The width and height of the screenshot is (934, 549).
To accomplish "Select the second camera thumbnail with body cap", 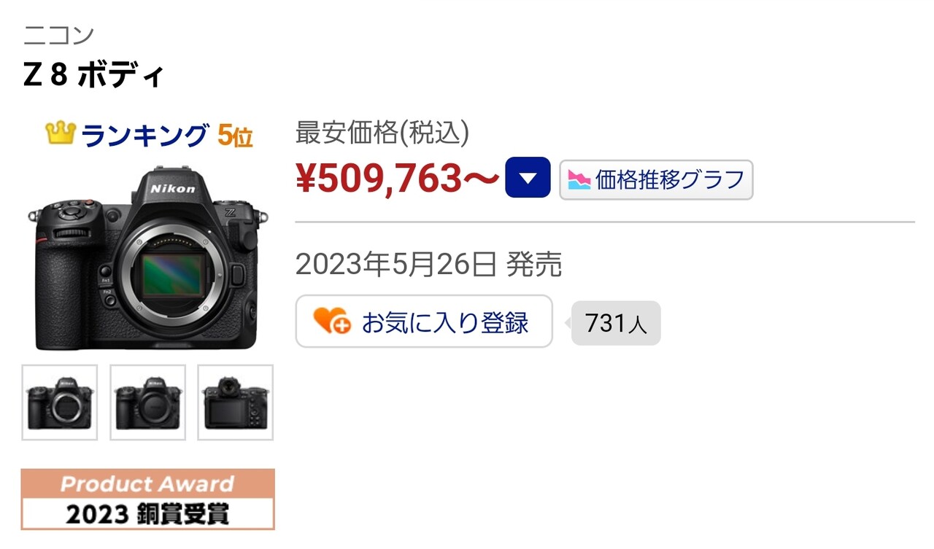I will 148,402.
